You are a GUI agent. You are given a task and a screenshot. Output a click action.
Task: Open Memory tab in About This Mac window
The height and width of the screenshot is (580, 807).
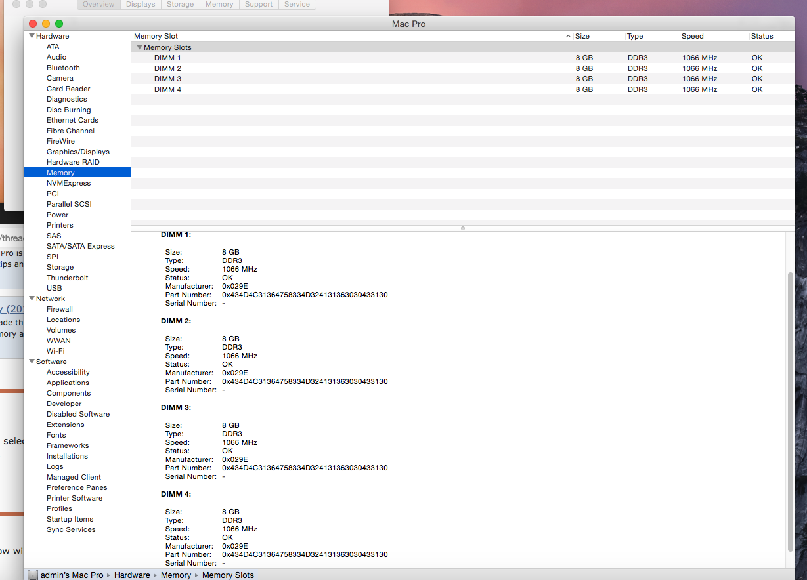(219, 4)
